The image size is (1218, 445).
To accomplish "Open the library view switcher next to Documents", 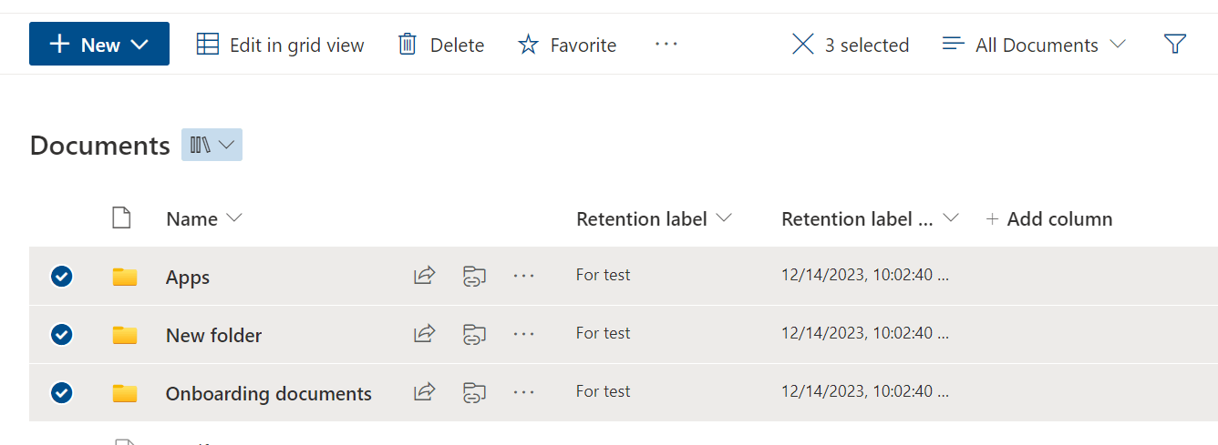I will (212, 145).
